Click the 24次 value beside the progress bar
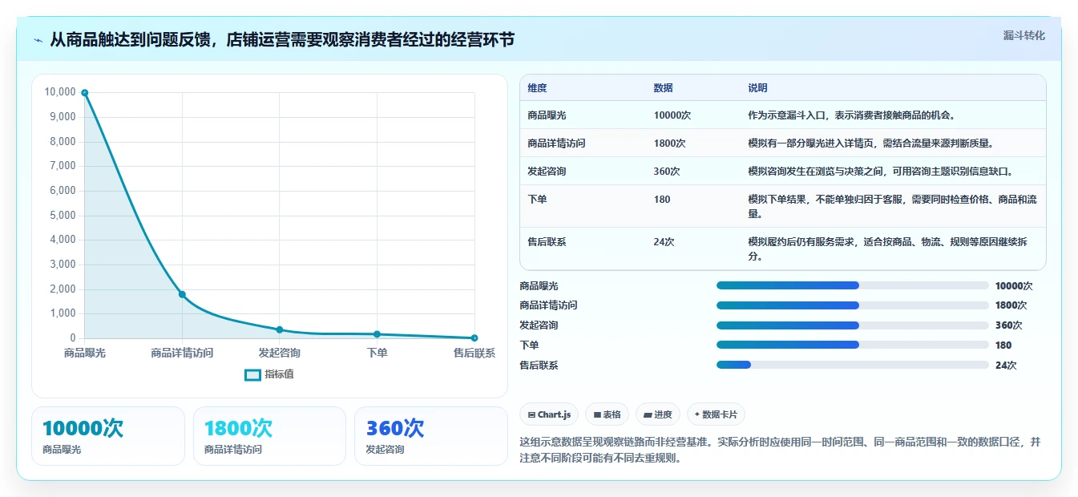The width and height of the screenshot is (1078, 497). (1006, 366)
